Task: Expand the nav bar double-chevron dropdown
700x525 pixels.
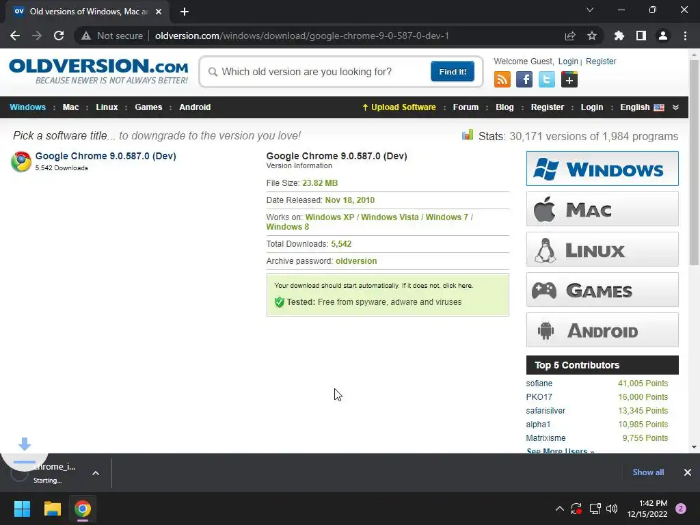Action: [675, 107]
